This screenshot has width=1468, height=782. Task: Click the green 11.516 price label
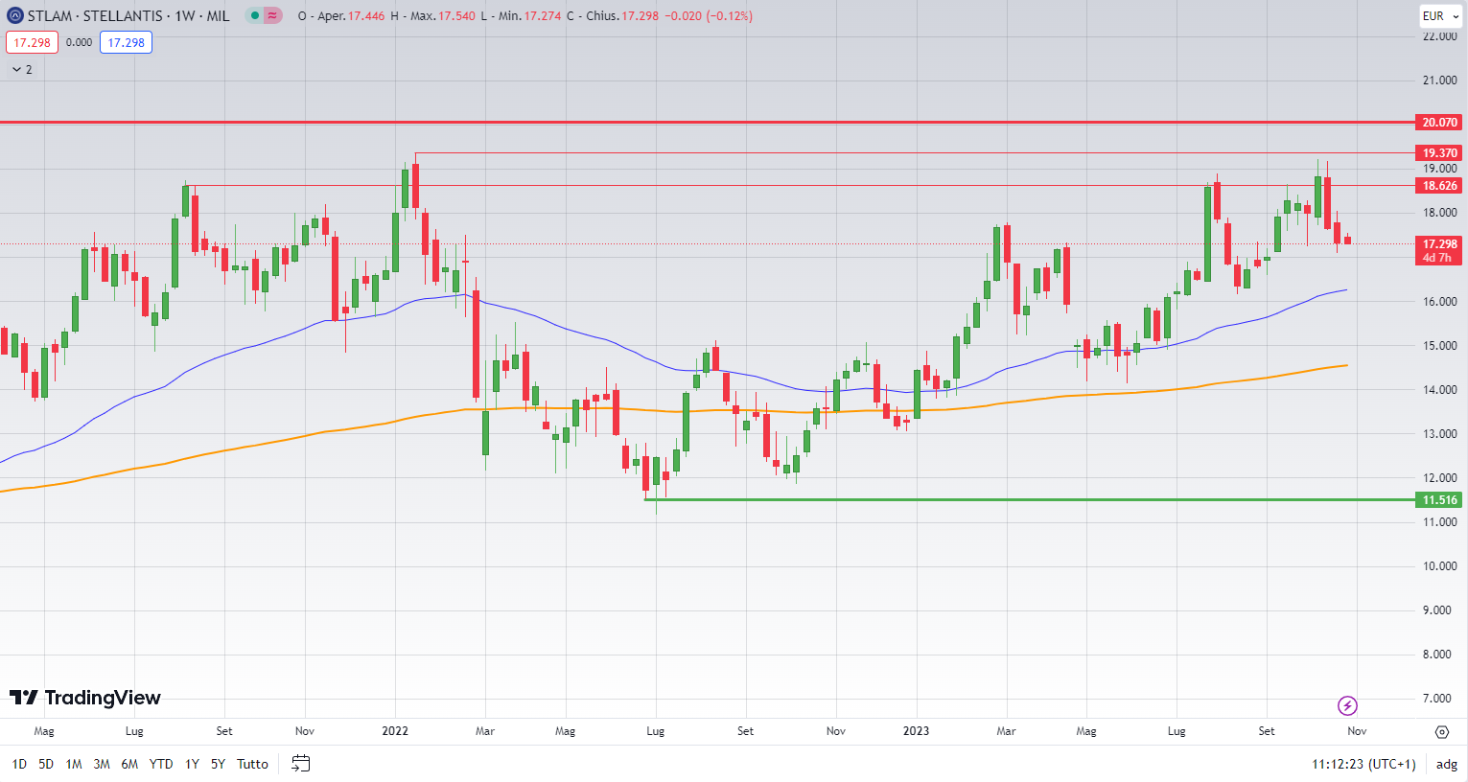[x=1439, y=500]
